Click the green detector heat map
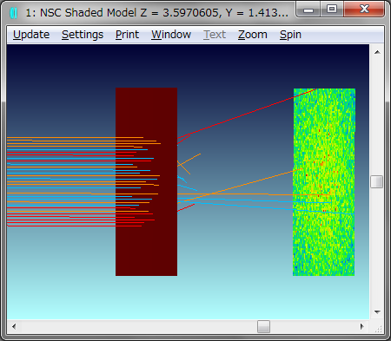 pos(324,182)
